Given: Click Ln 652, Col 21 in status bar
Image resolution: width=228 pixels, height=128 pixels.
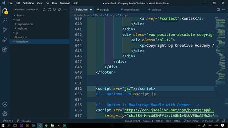Looking at the screenshot, I should [132, 121].
